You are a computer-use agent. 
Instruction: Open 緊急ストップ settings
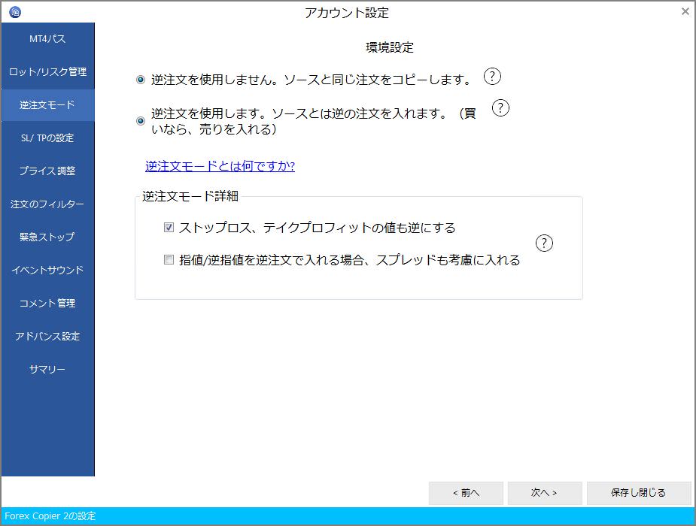coord(47,237)
